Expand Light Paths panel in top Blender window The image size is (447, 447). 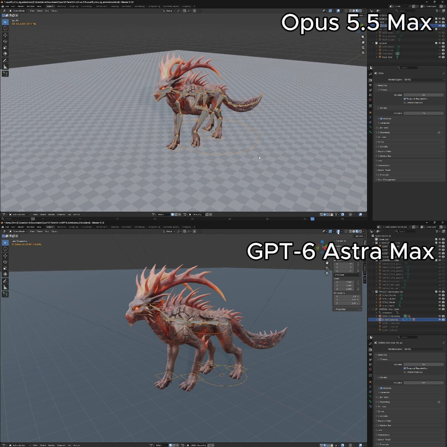click(383, 128)
